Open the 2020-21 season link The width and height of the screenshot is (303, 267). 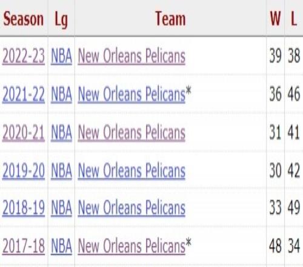click(24, 132)
